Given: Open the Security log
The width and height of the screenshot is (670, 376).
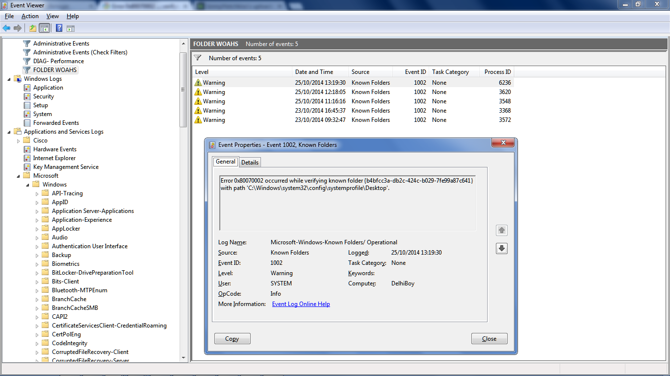Looking at the screenshot, I should click(x=43, y=96).
